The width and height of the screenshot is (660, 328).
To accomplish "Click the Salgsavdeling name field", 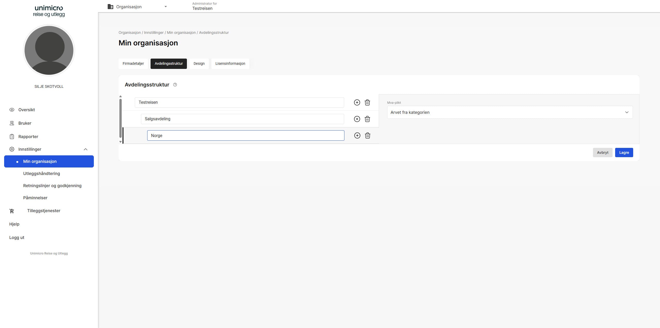I will [x=242, y=119].
